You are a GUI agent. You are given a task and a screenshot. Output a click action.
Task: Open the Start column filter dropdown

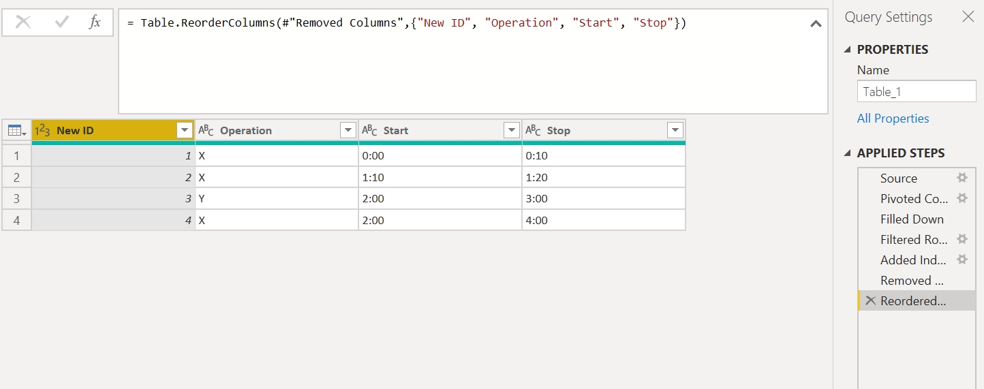512,130
